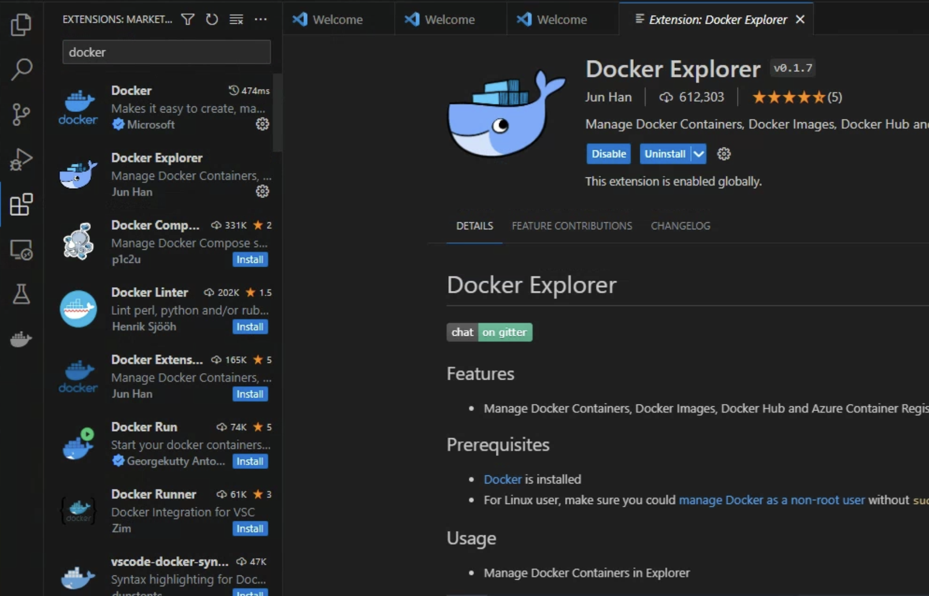Image resolution: width=929 pixels, height=596 pixels.
Task: Switch to the second Welcome editor tab
Action: (x=450, y=19)
